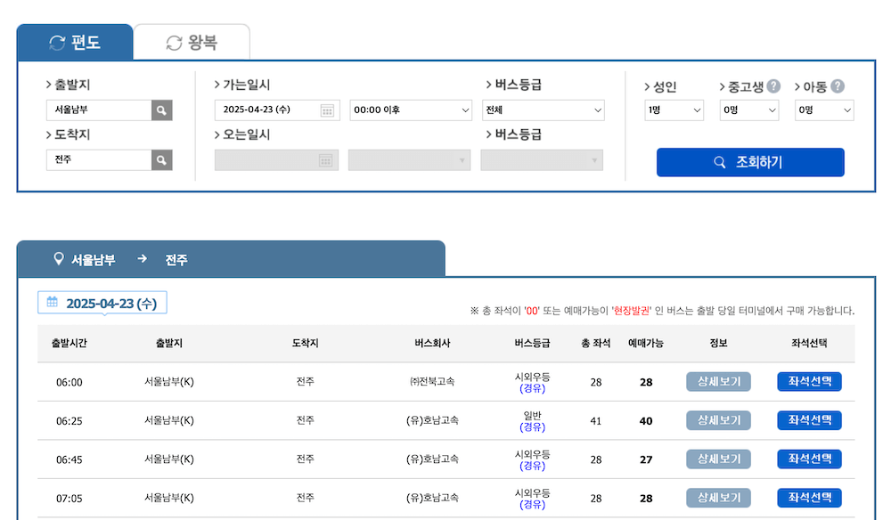The image size is (891, 520).
Task: Switch to the 편도 one-way tab
Action: coord(75,42)
